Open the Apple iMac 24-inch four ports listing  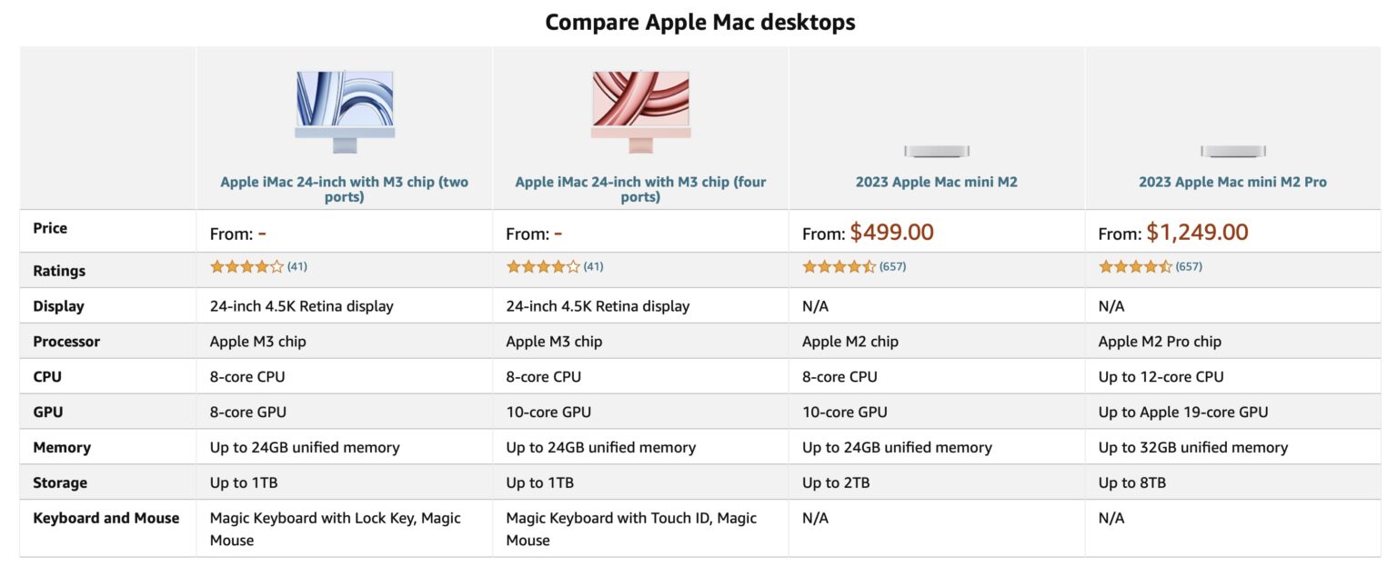641,189
